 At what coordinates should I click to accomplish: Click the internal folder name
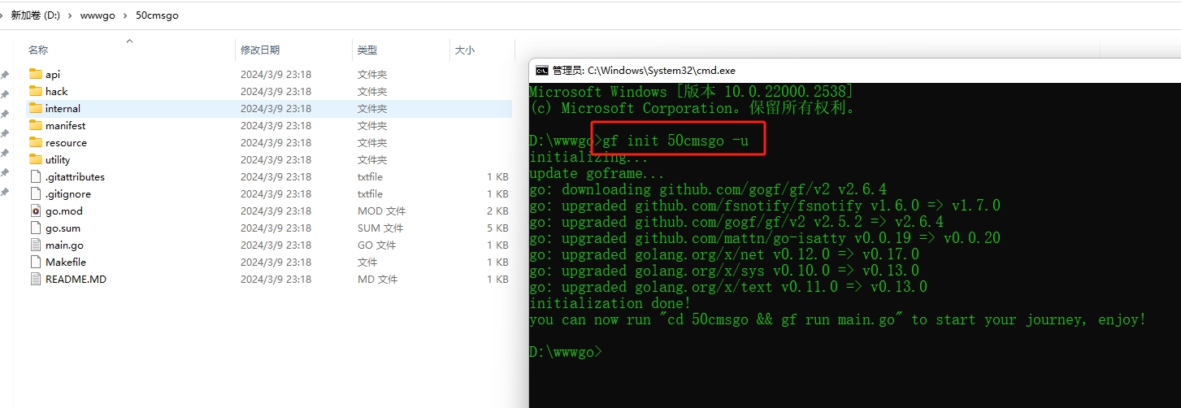coord(63,108)
